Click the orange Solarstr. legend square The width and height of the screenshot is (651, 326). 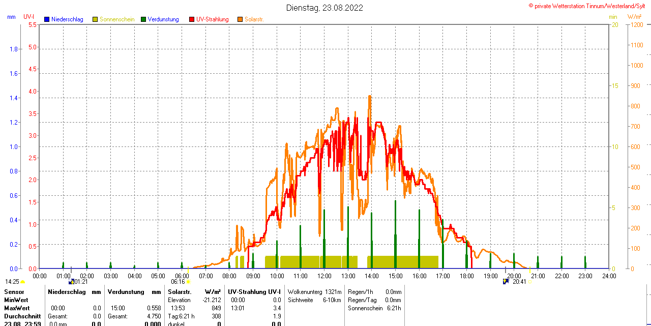pos(240,19)
